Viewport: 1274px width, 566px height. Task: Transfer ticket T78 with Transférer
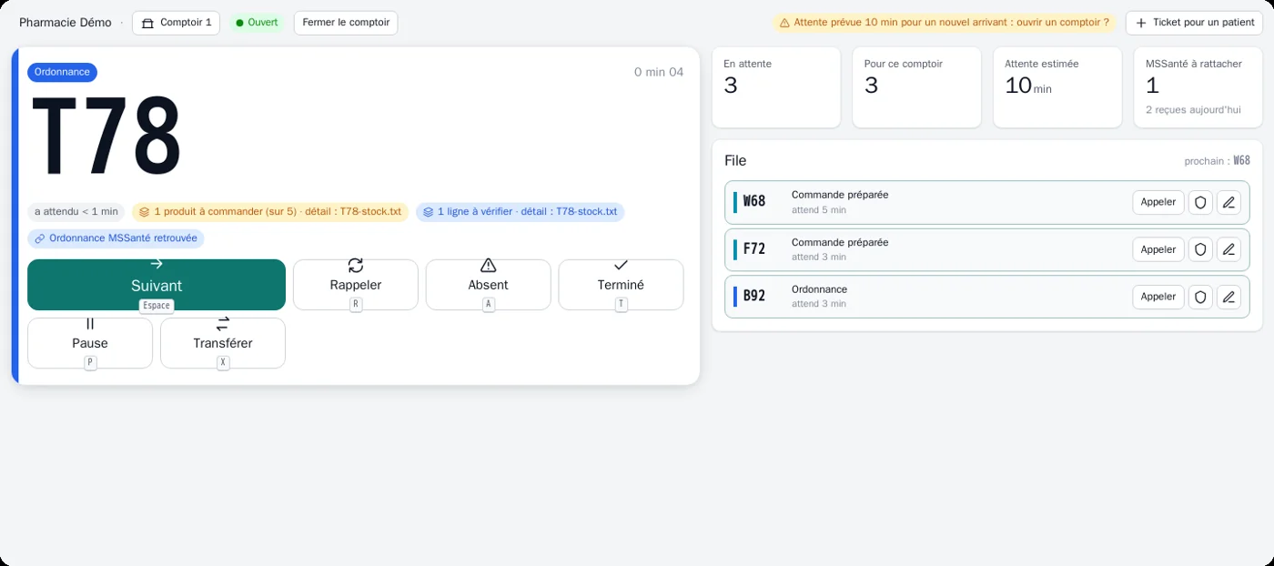(x=223, y=343)
